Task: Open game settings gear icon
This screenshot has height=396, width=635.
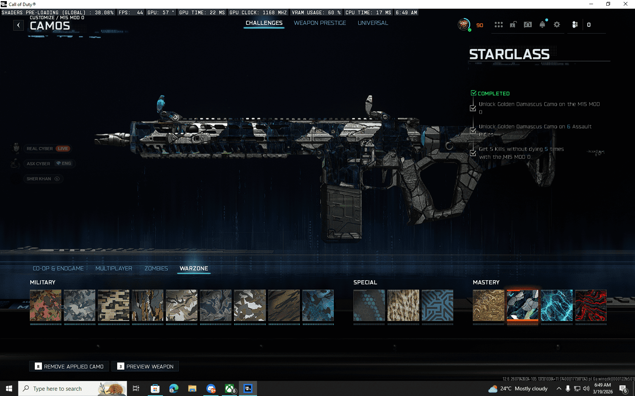Action: [x=557, y=25]
